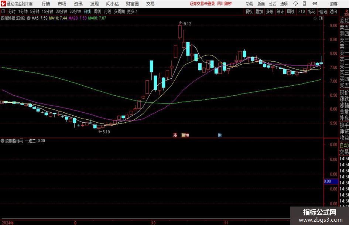
Task: Click the 自动 label in right panel
Action: (344, 145)
